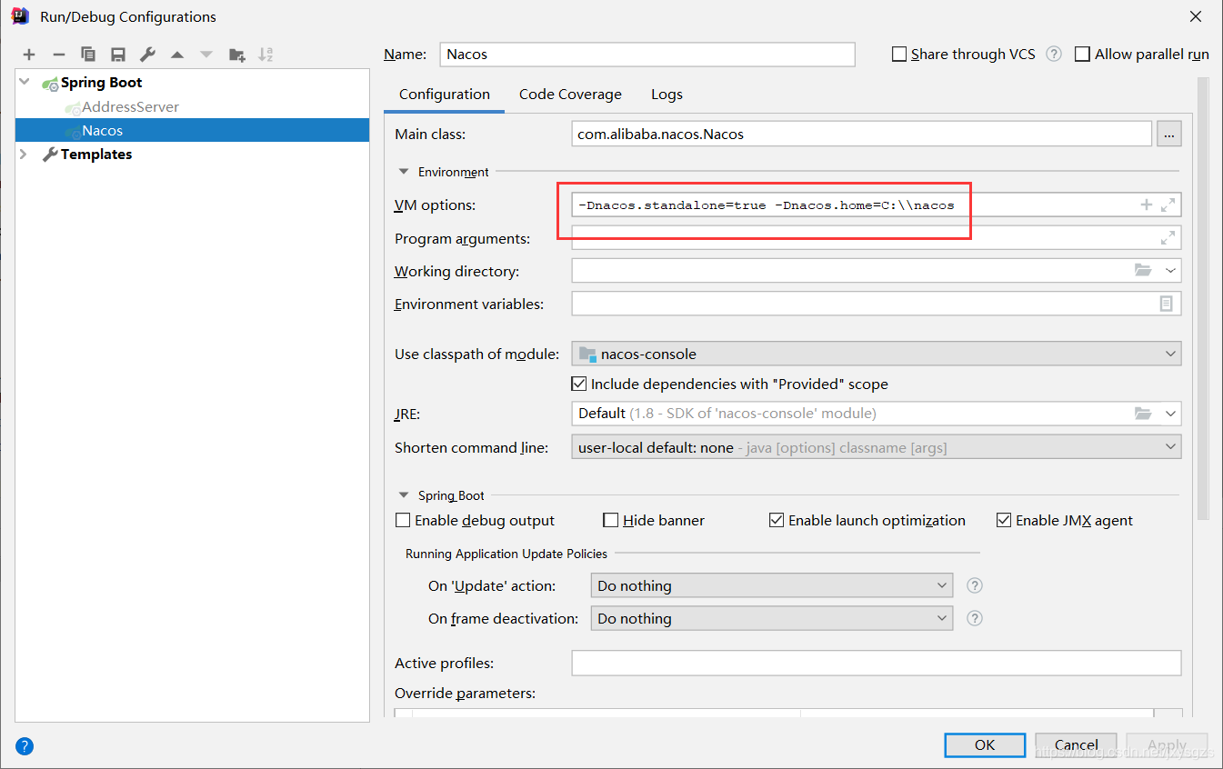The width and height of the screenshot is (1223, 769).
Task: Collapse the Spring Boot settings section
Action: point(404,495)
